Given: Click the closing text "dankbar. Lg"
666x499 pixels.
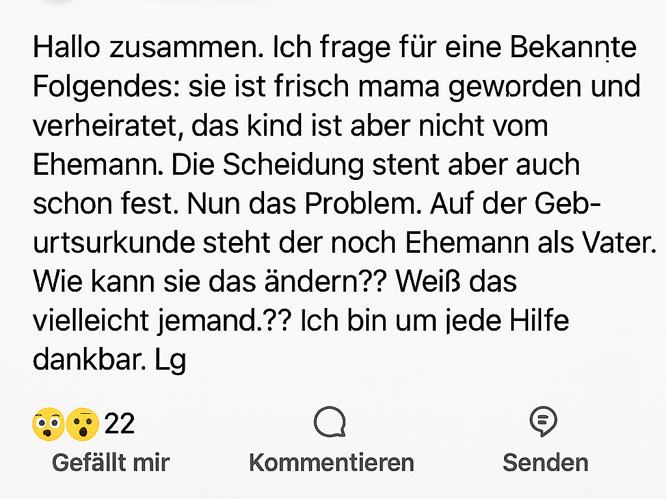Looking at the screenshot, I should pyautogui.click(x=109, y=360).
